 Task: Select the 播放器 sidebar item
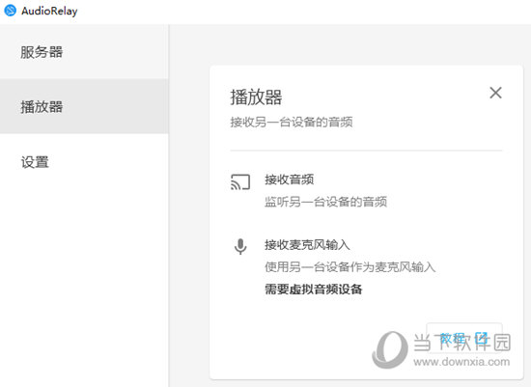tap(84, 106)
